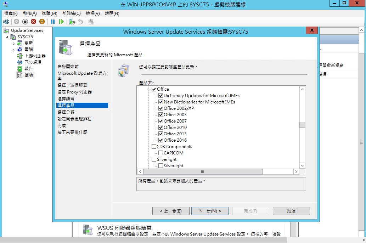Open the 動作(A) menu
The height and width of the screenshot is (243, 366).
click(30, 13)
